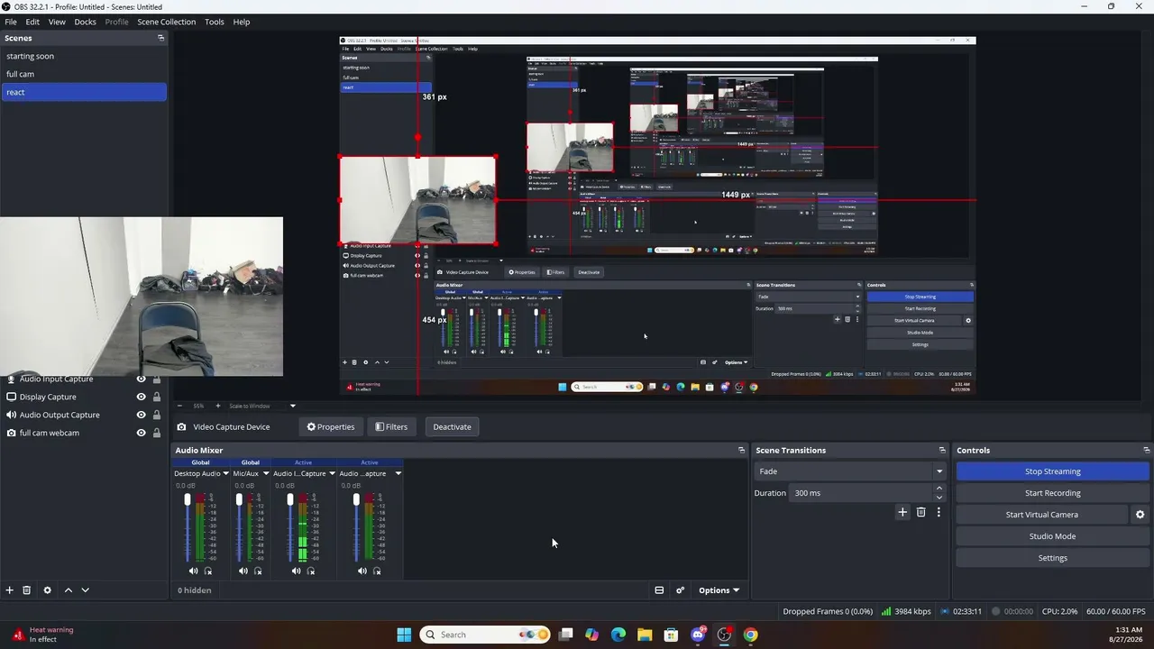This screenshot has width=1154, height=649.
Task: Open the File menu
Action: (11, 22)
